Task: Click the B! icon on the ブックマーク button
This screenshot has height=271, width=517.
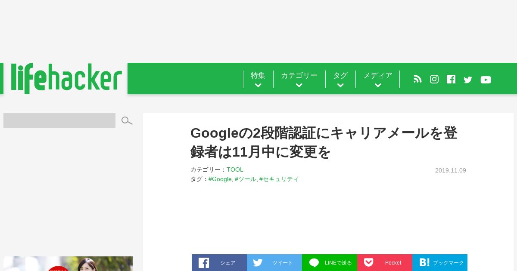Action: click(x=424, y=262)
